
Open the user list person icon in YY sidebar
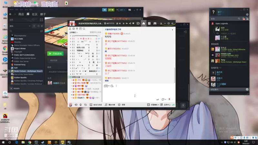(70, 29)
